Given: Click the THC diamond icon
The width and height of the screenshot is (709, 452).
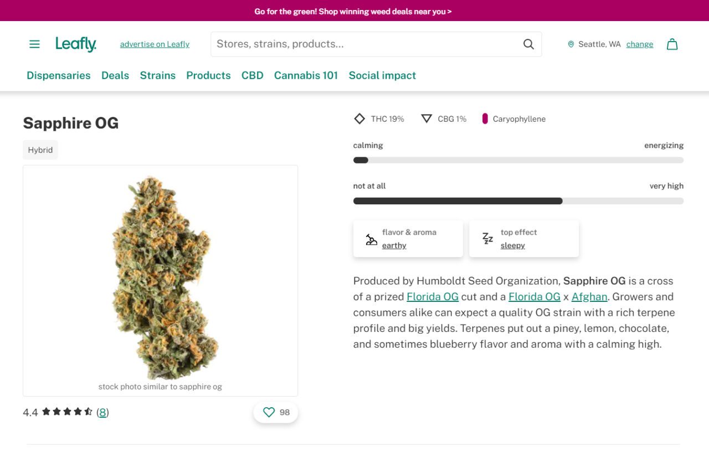Looking at the screenshot, I should [x=359, y=119].
